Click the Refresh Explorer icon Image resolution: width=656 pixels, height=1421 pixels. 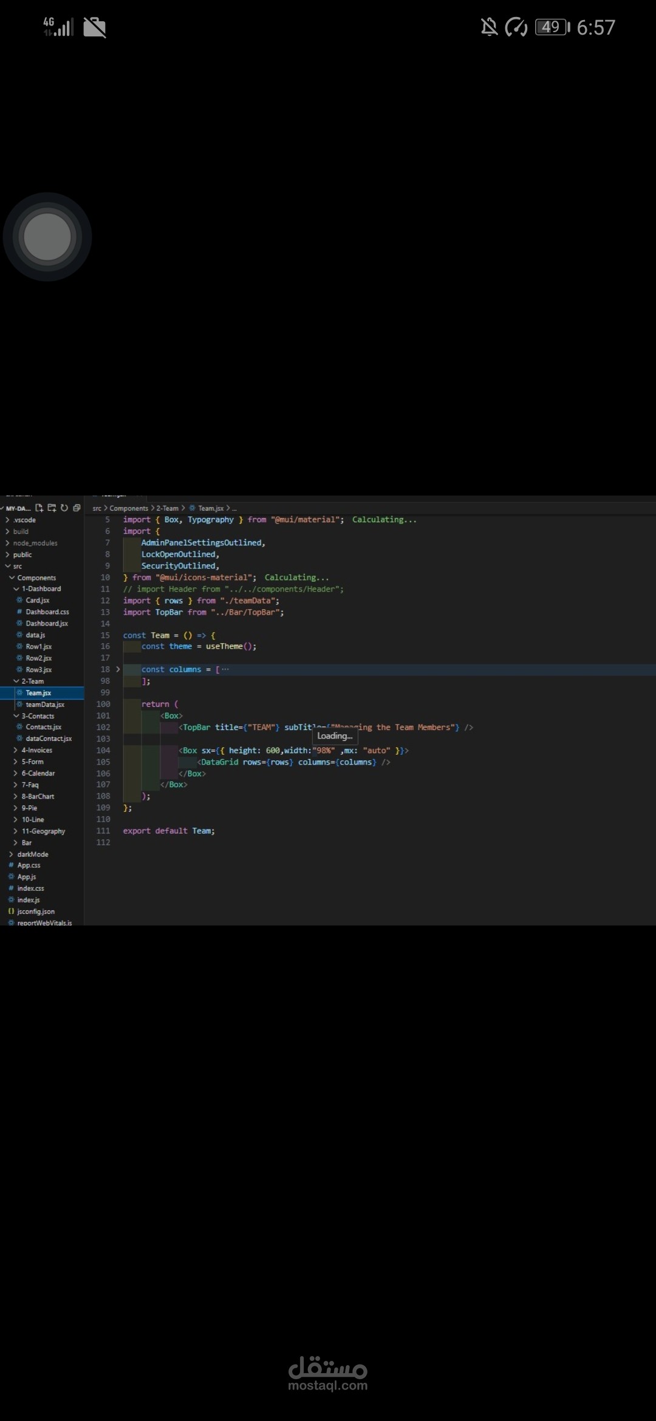click(x=64, y=508)
